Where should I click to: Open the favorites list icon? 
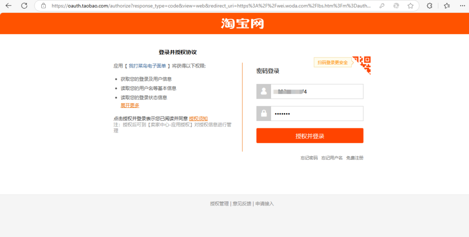(x=447, y=6)
